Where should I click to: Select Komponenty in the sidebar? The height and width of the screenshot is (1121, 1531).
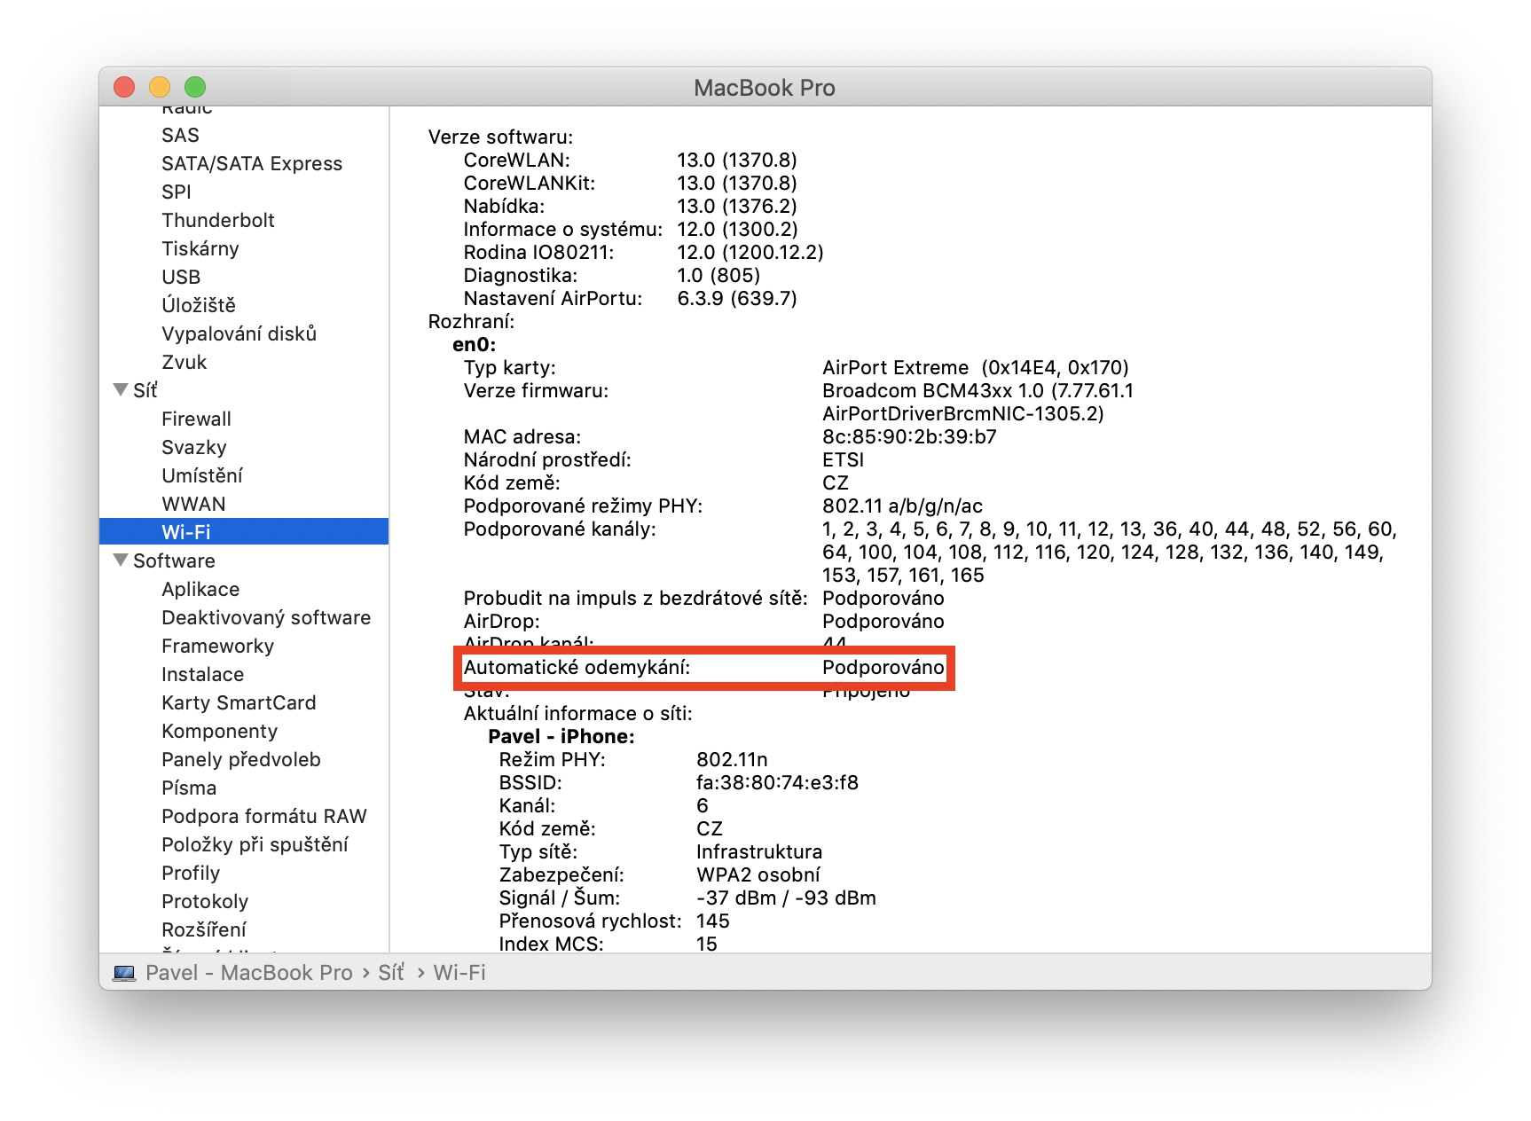pos(219,731)
